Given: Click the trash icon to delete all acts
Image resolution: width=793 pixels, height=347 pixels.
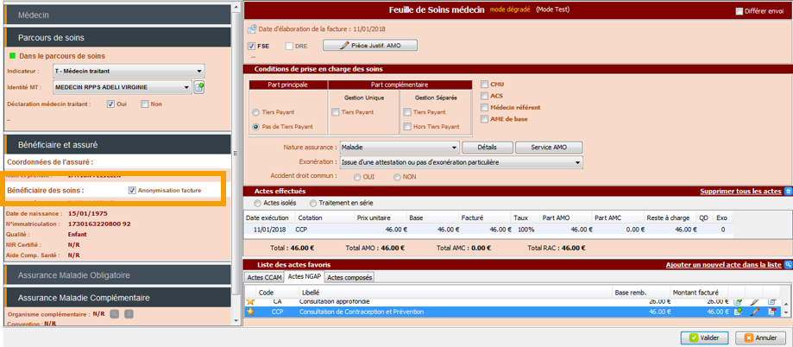Looking at the screenshot, I should tap(787, 191).
